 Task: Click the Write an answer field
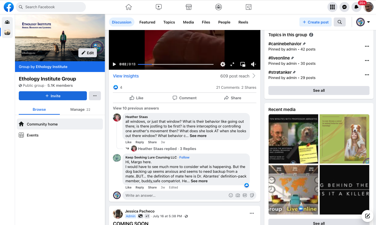click(175, 195)
